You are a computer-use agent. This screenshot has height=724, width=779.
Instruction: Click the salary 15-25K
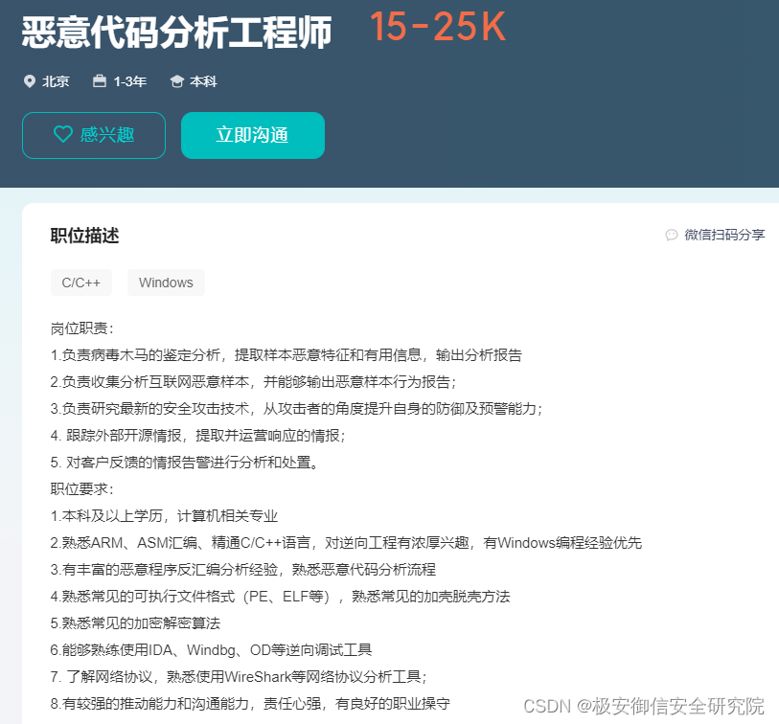click(x=438, y=26)
